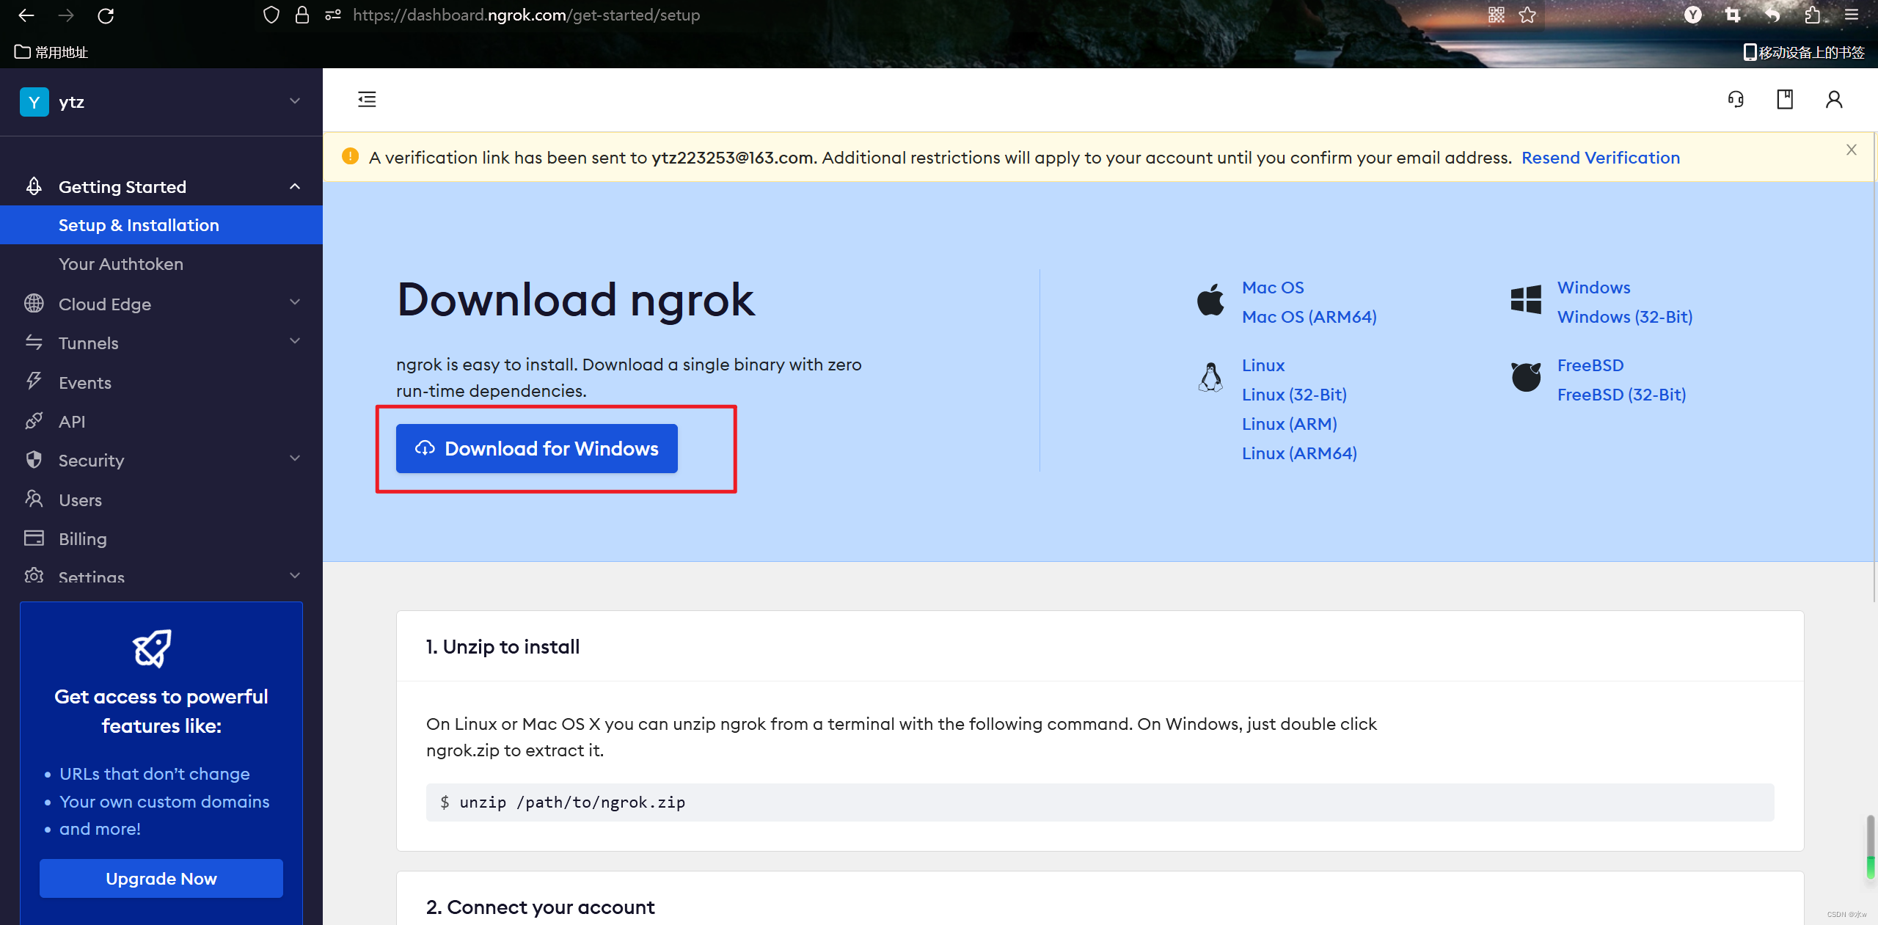Click the Download for Windows button

coord(536,448)
